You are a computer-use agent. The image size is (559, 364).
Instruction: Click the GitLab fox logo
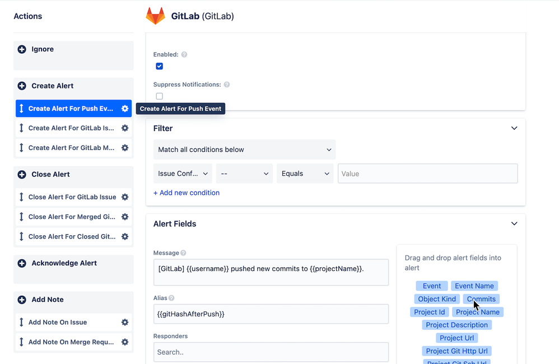click(x=156, y=16)
